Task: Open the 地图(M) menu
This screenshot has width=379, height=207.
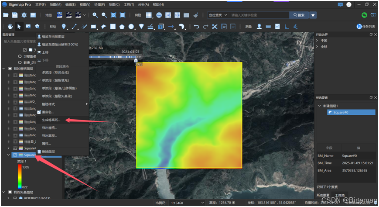Action: [x=55, y=5]
